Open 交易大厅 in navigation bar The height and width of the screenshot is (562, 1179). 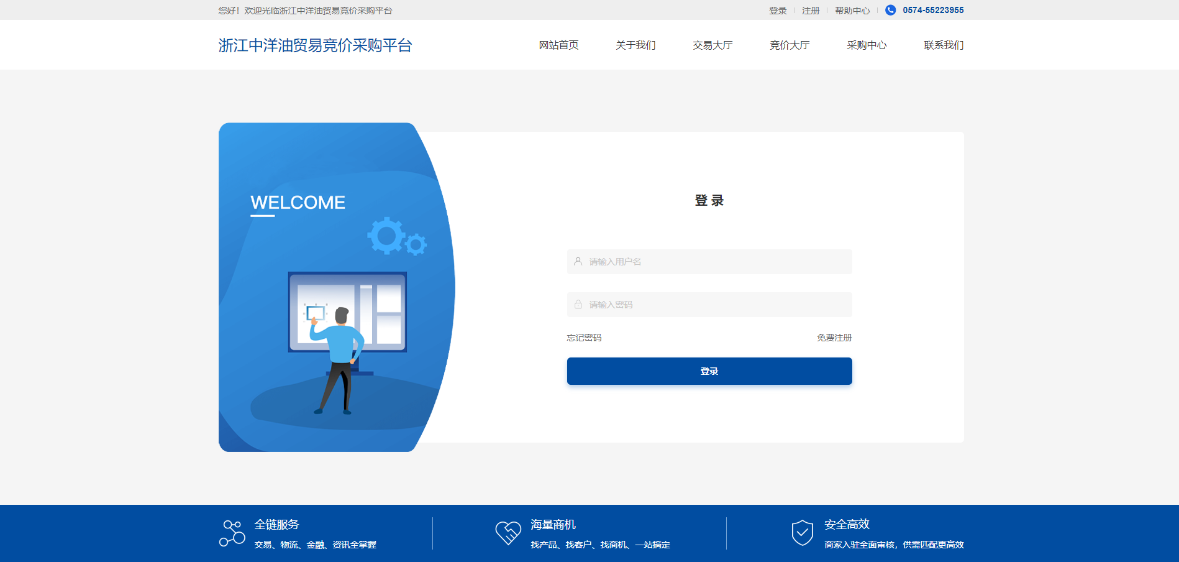pyautogui.click(x=712, y=45)
